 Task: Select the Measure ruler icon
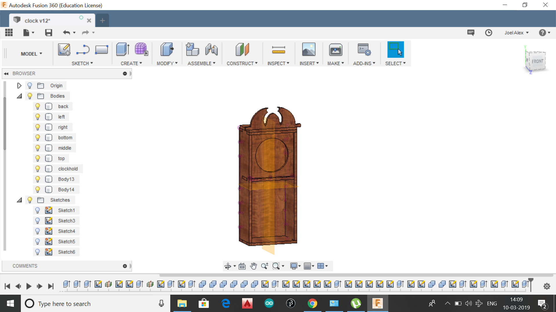[x=278, y=50]
